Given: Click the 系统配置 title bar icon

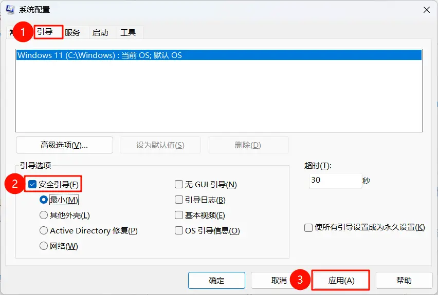Looking at the screenshot, I should click(10, 9).
